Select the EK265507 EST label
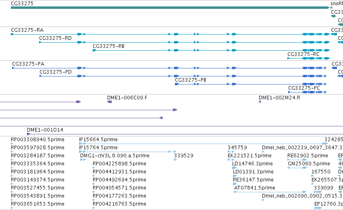Screen dimensions: 343x210 point(327,180)
